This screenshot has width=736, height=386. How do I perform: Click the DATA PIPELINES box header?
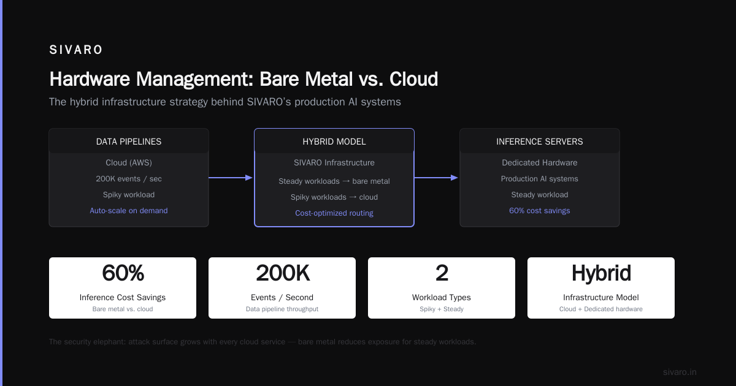pyautogui.click(x=129, y=142)
